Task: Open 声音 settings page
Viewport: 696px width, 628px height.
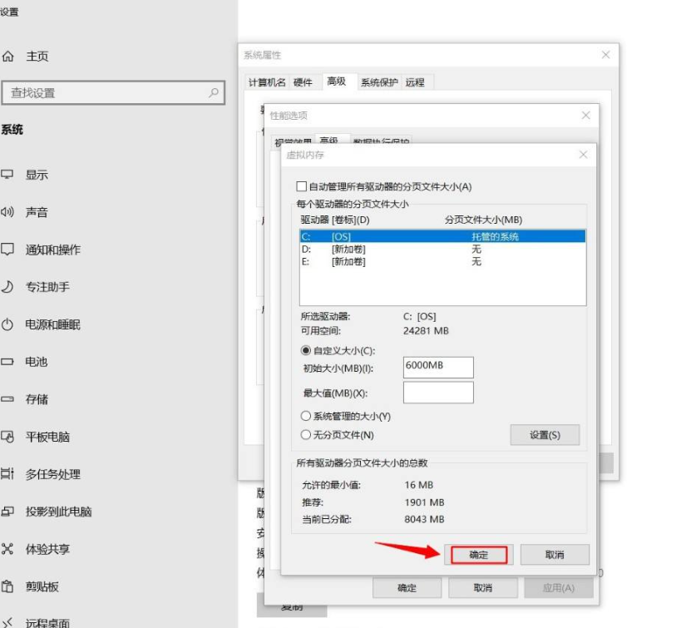Action: click(x=37, y=212)
